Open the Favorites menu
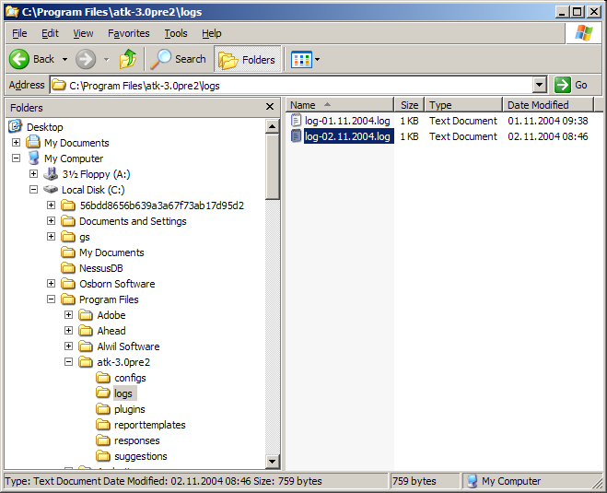 point(129,34)
